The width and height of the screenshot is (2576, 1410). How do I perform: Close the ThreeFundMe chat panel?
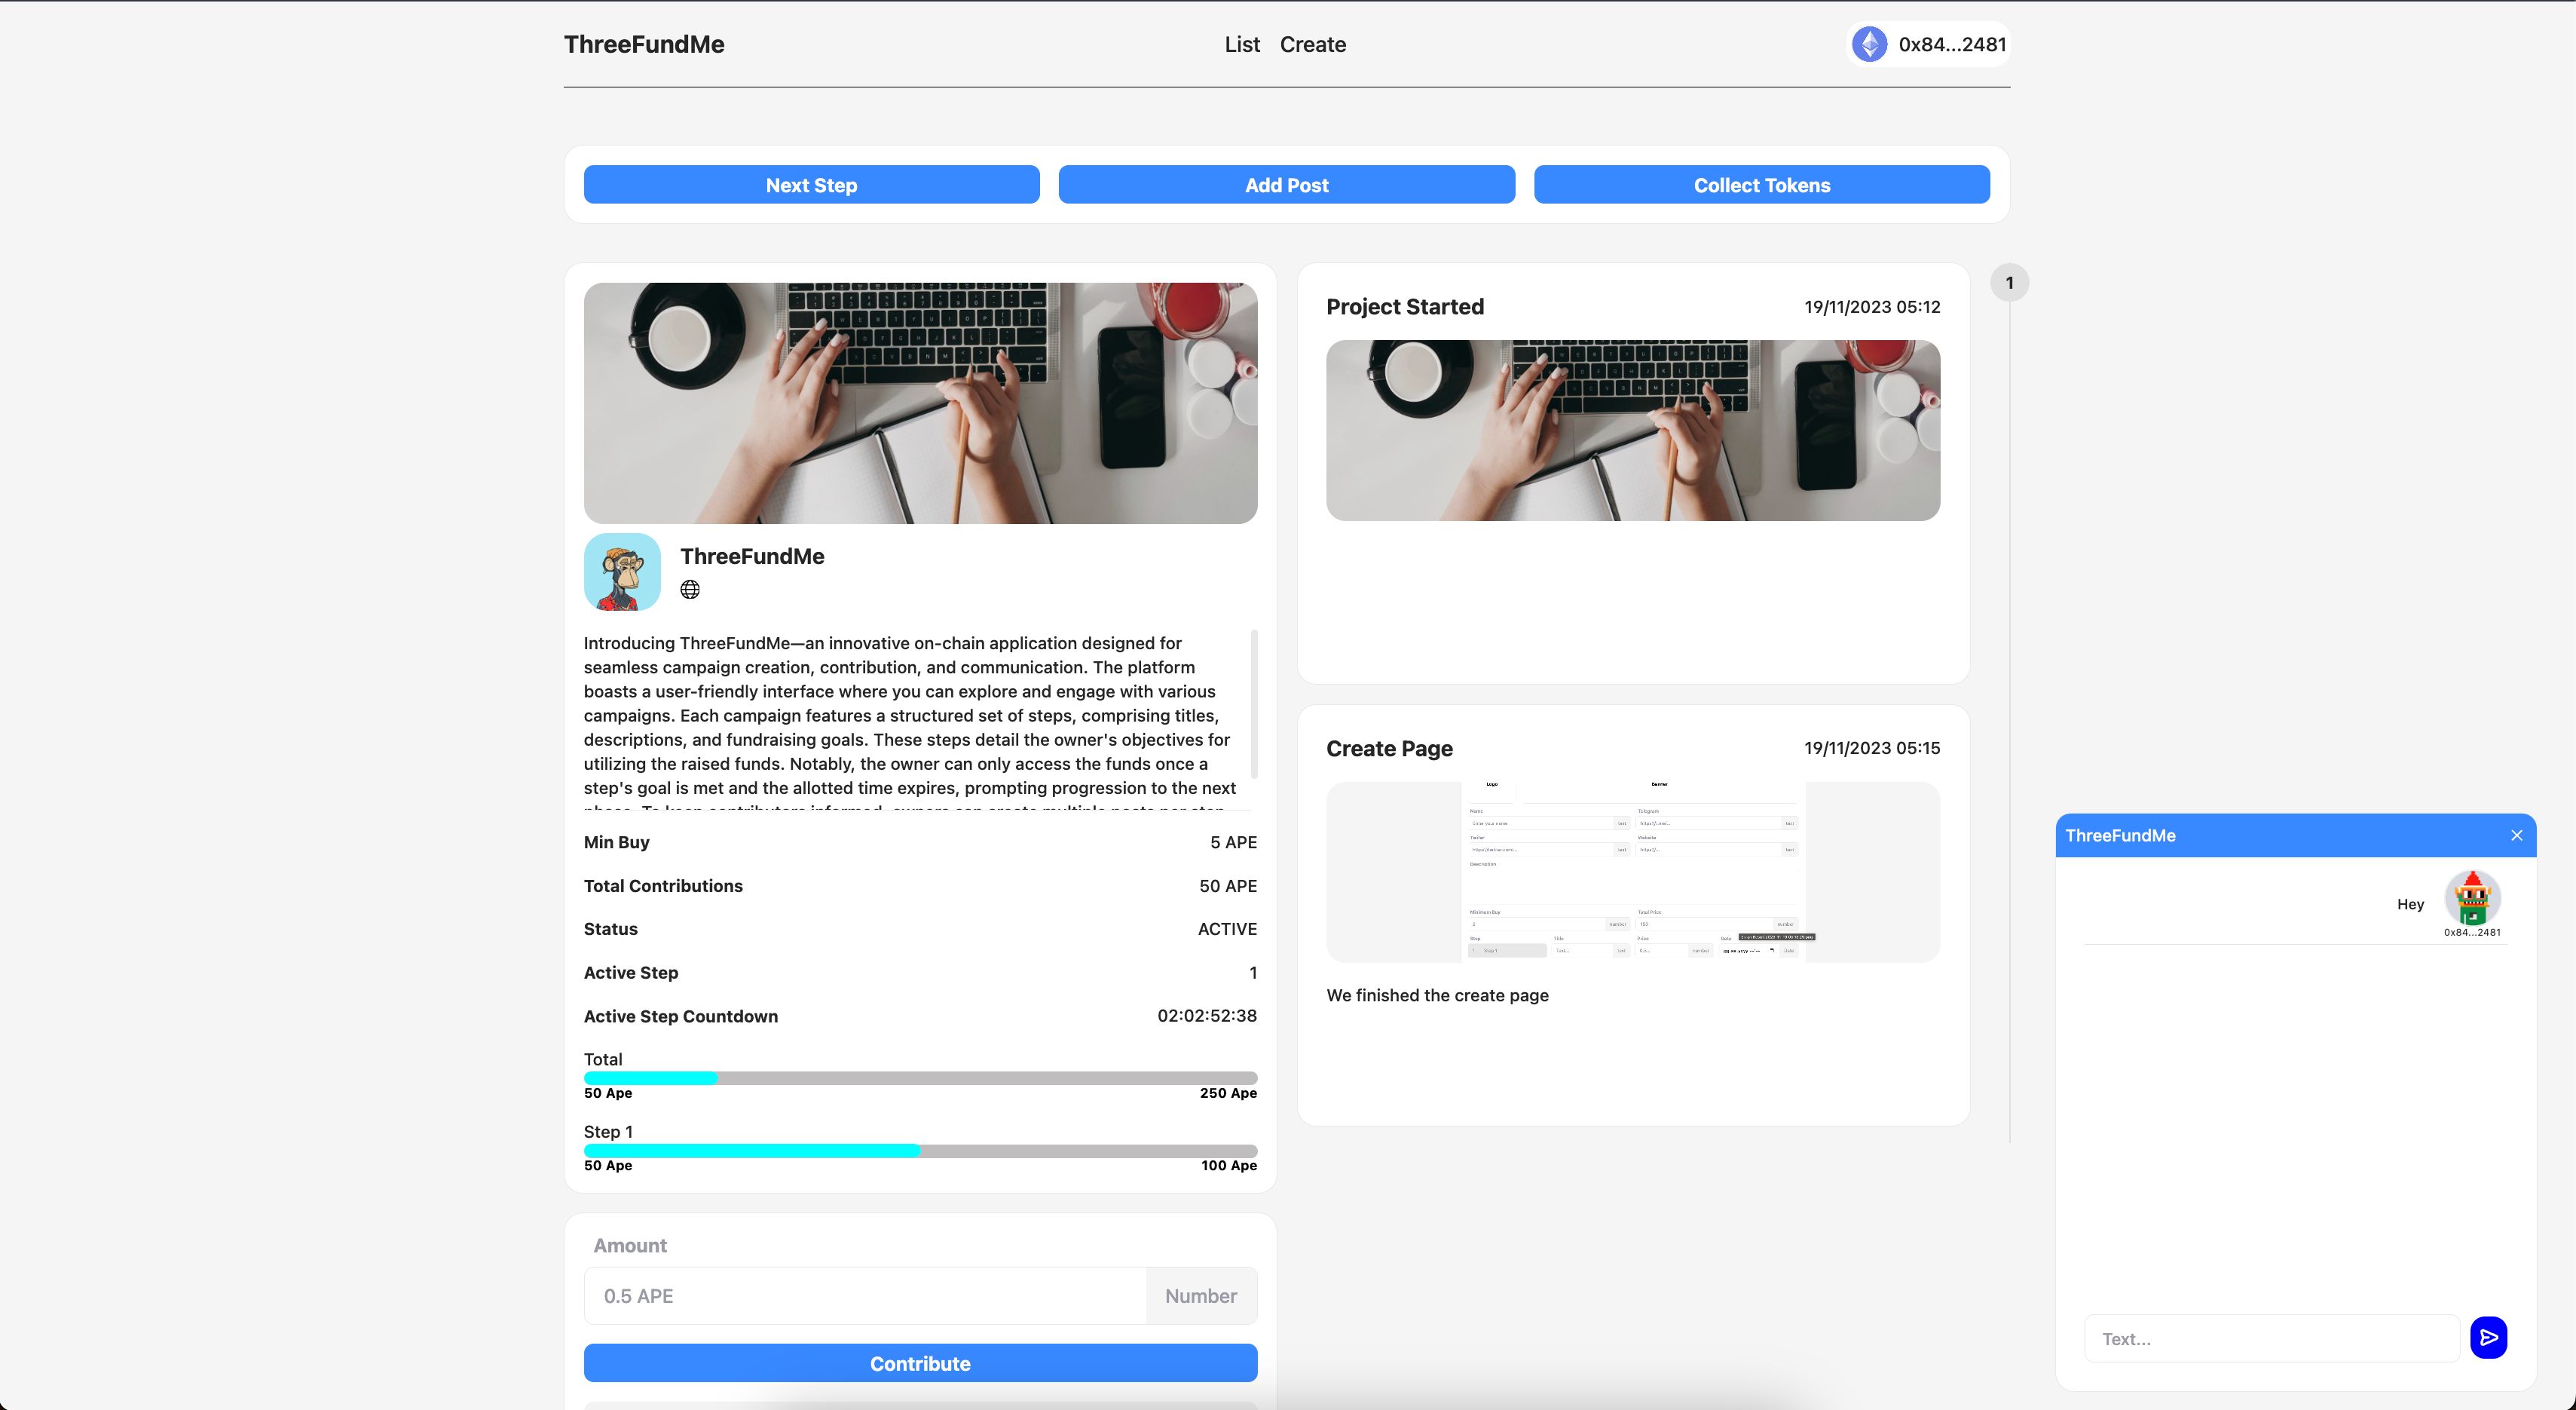coord(2517,835)
